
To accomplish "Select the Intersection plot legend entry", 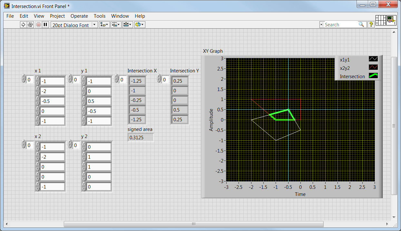I will pyautogui.click(x=352, y=76).
